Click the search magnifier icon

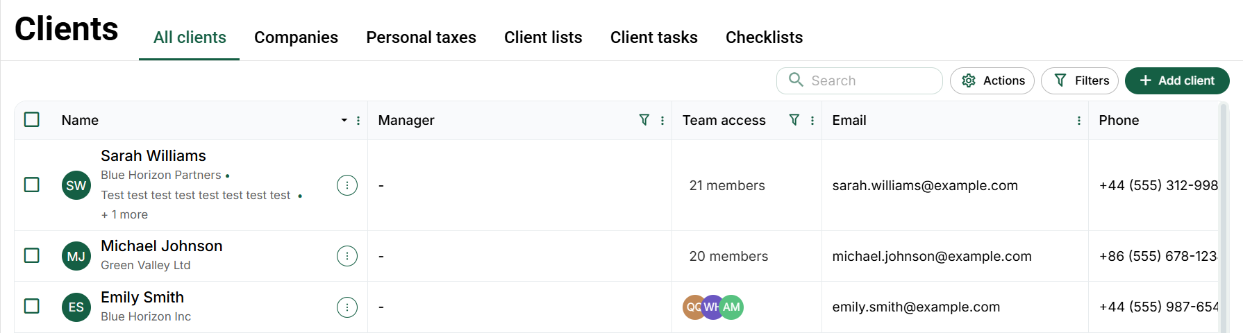click(796, 80)
